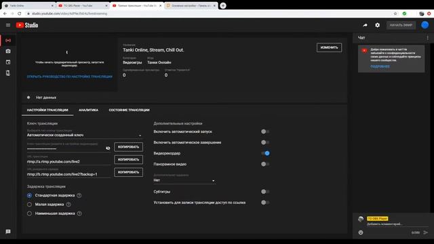Select Стандартная задержка radio button
This screenshot has width=434, height=244.
pyautogui.click(x=29, y=195)
